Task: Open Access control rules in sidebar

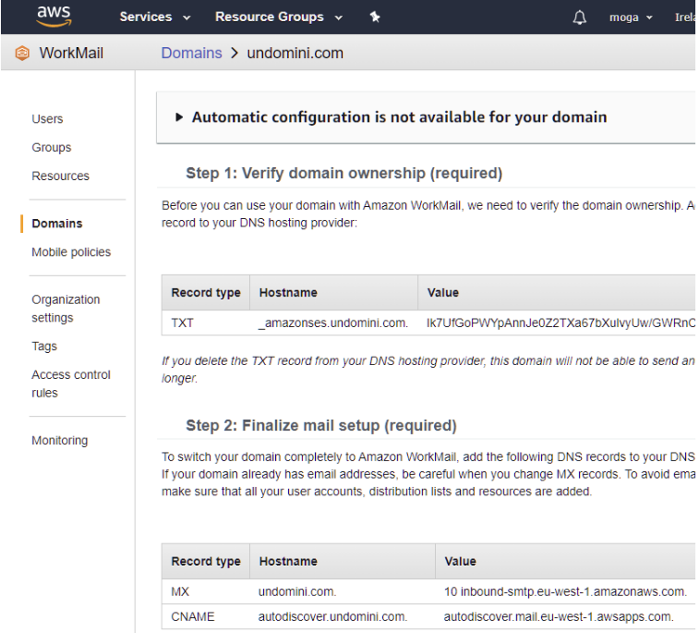Action: click(71, 383)
